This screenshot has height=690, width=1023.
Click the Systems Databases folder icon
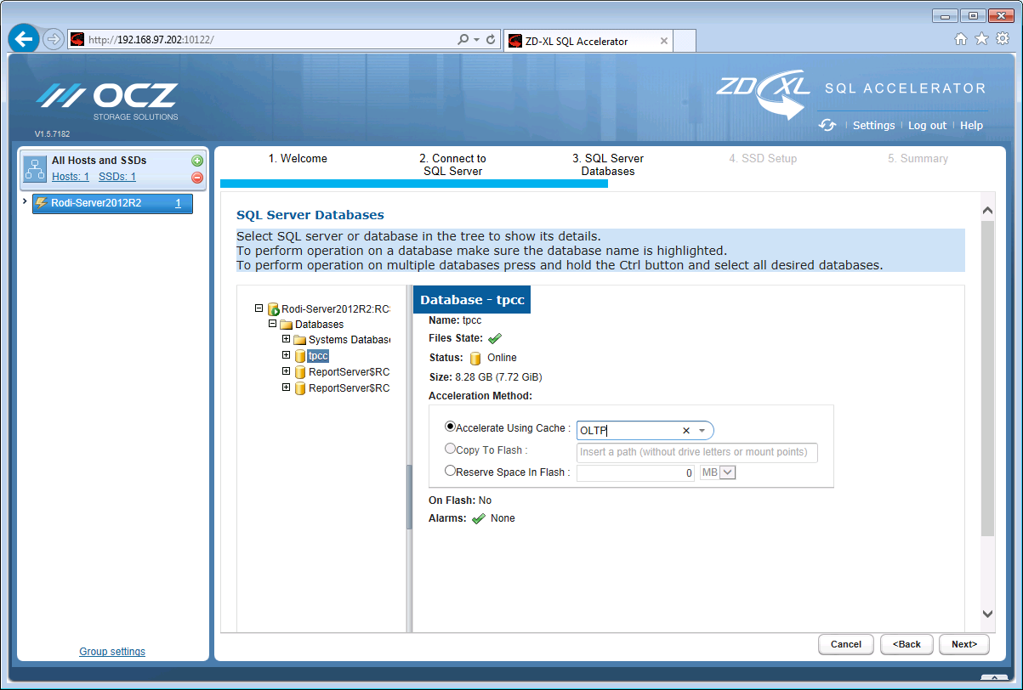pos(300,340)
